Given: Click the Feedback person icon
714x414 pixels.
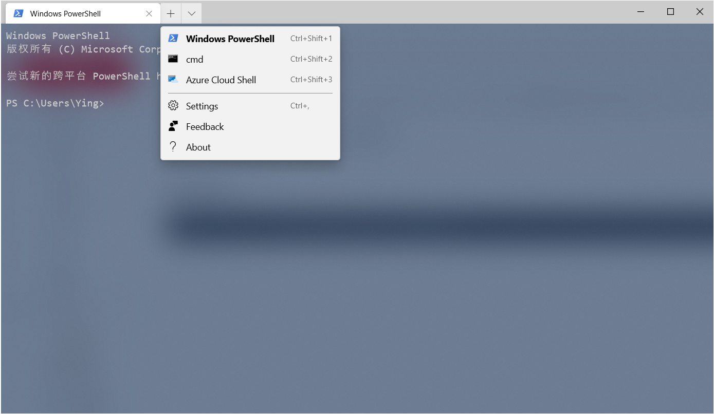Looking at the screenshot, I should pos(173,126).
